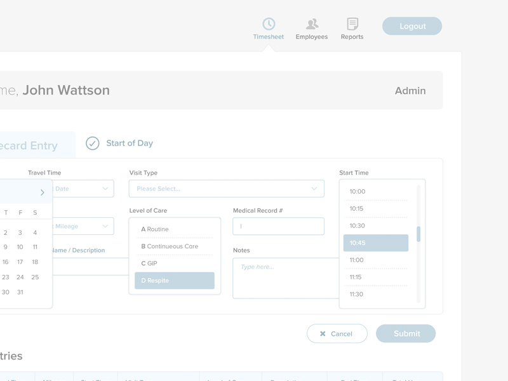Open the Visit Type dropdown
The height and width of the screenshot is (381, 508).
225,188
